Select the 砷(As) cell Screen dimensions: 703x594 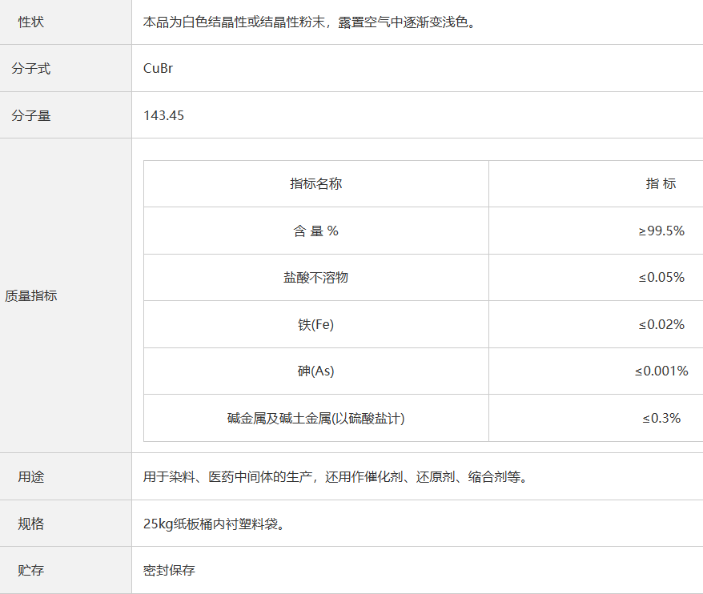(315, 371)
